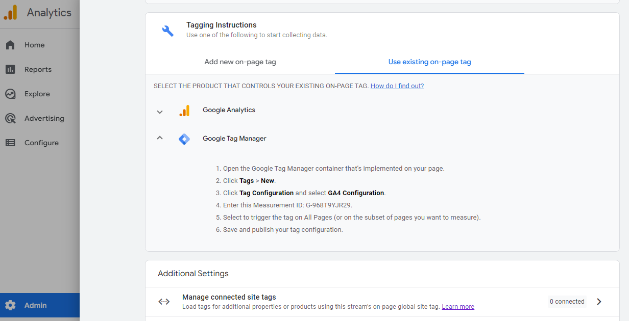Click the Google Analytics logo icon
The image size is (629, 321).
tap(11, 13)
